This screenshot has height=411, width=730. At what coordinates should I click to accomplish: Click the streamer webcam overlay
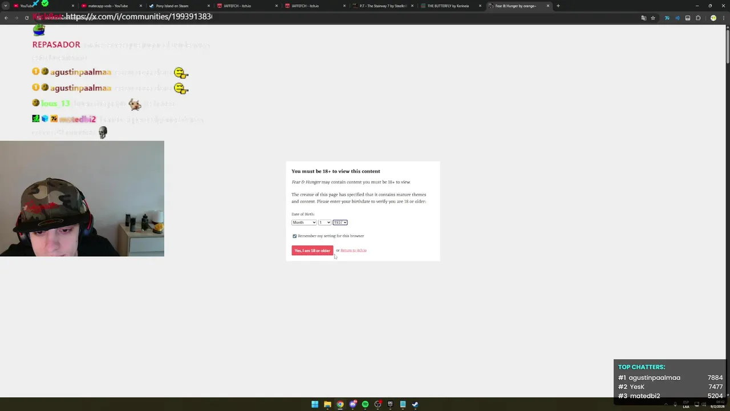[82, 199]
